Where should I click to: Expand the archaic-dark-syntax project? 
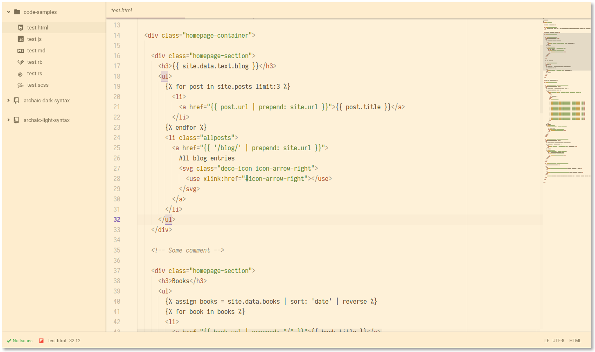8,100
